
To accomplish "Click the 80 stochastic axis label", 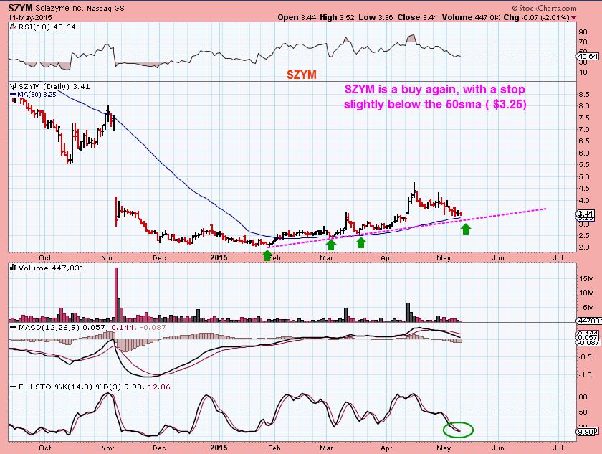I will (x=583, y=397).
